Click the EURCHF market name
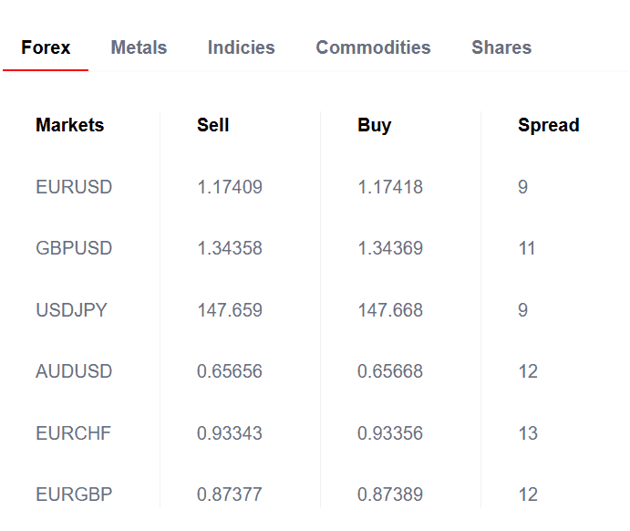Image resolution: width=630 pixels, height=531 pixels. pos(73,433)
